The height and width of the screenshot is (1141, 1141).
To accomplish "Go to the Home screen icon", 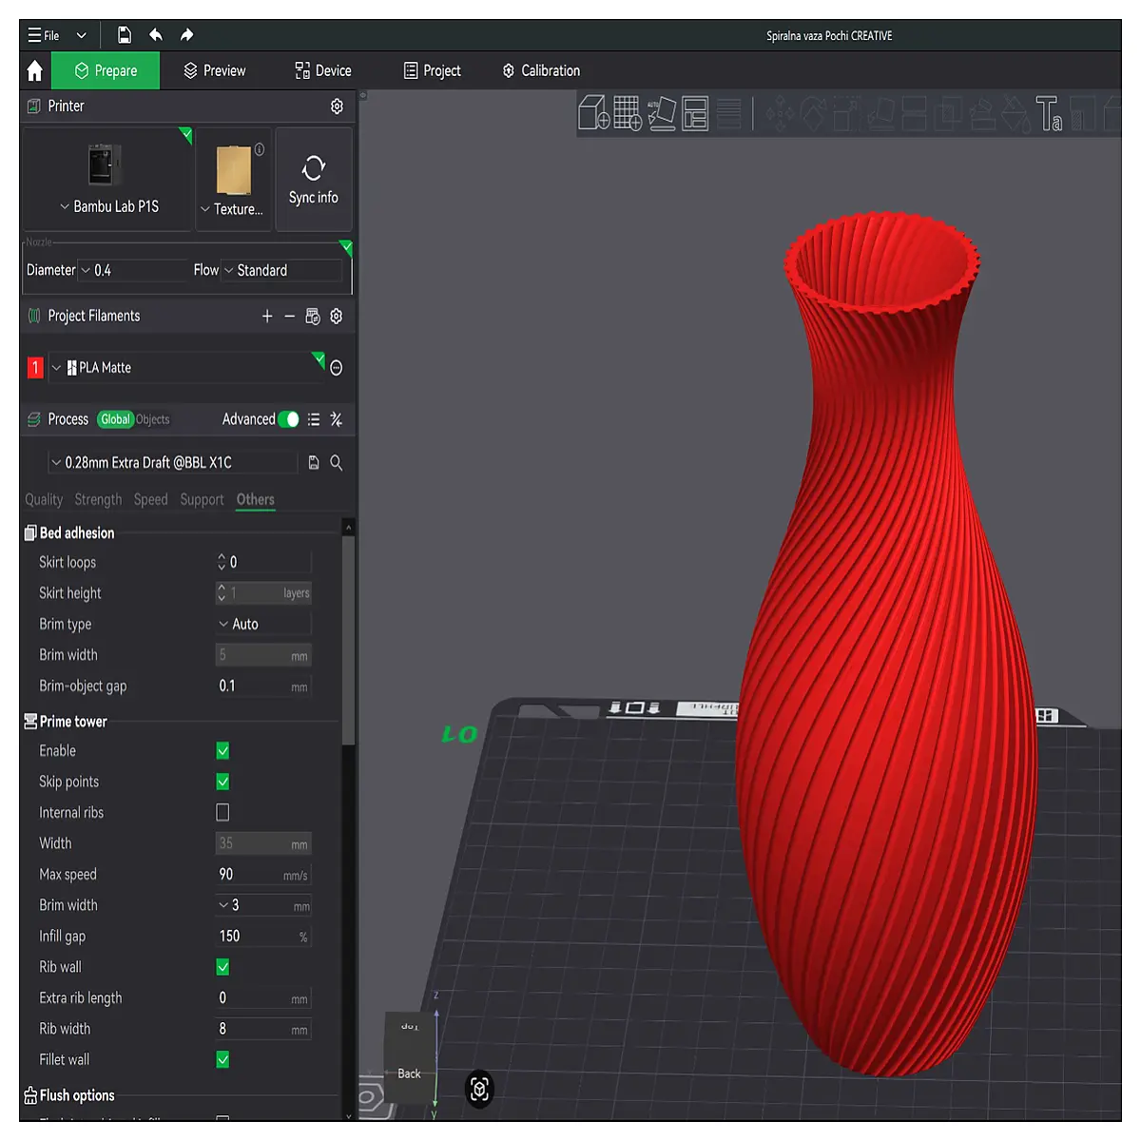I will pyautogui.click(x=35, y=70).
